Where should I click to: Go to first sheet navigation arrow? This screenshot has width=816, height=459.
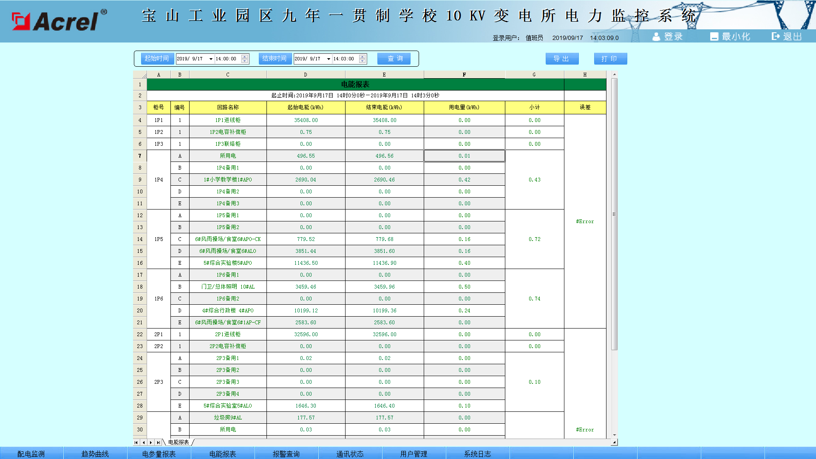click(136, 442)
